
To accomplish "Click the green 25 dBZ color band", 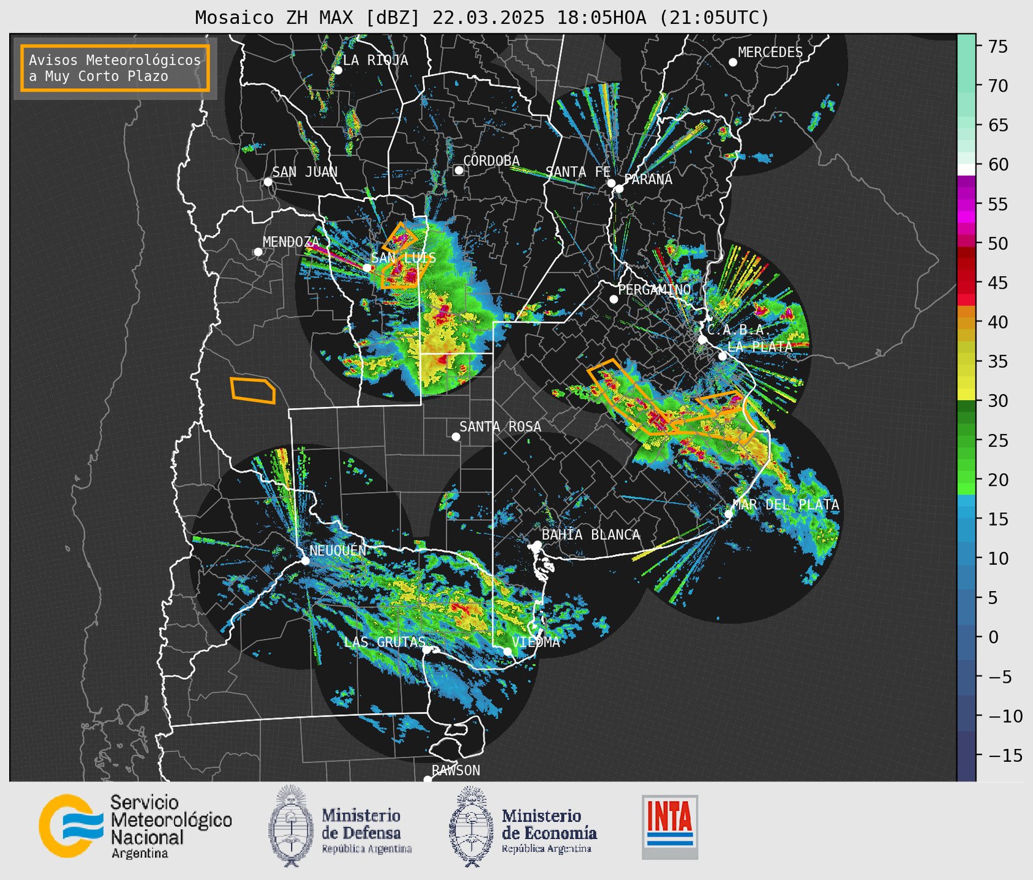I will pyautogui.click(x=966, y=441).
